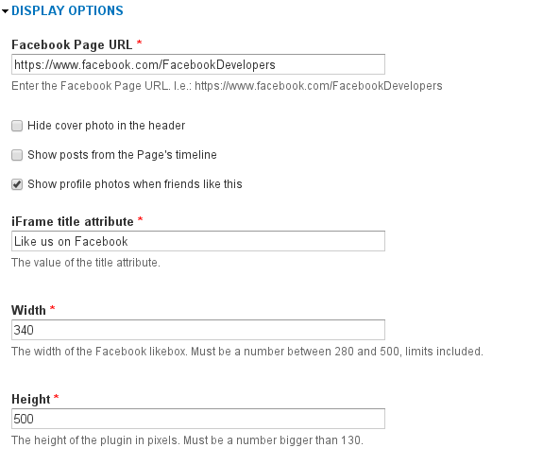Check Show posts from the Page's timeline
The height and width of the screenshot is (465, 543).
tap(17, 155)
